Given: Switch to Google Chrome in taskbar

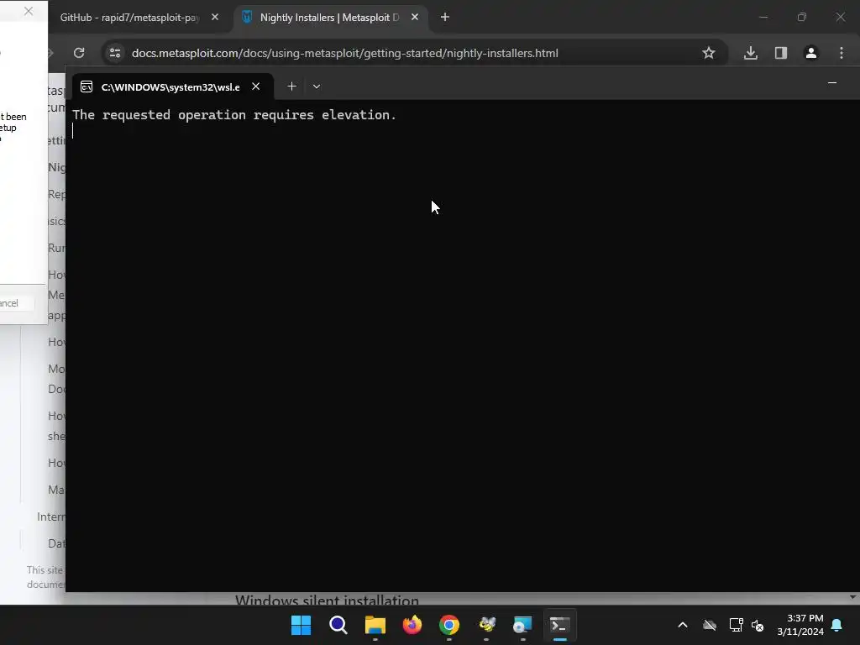Looking at the screenshot, I should 448,625.
